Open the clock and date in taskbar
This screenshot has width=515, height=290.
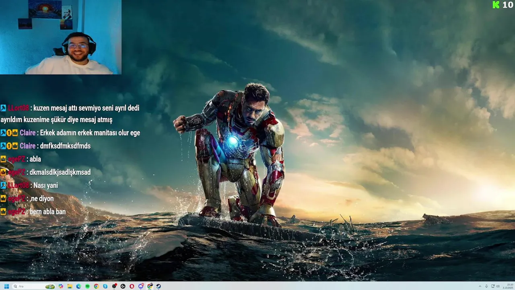pos(508,286)
